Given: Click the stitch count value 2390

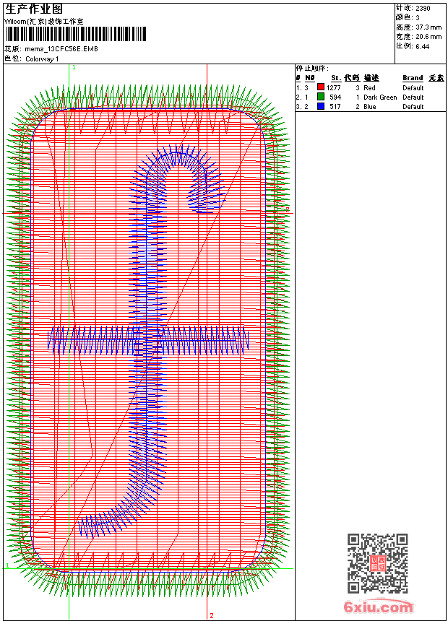Looking at the screenshot, I should pyautogui.click(x=423, y=8).
